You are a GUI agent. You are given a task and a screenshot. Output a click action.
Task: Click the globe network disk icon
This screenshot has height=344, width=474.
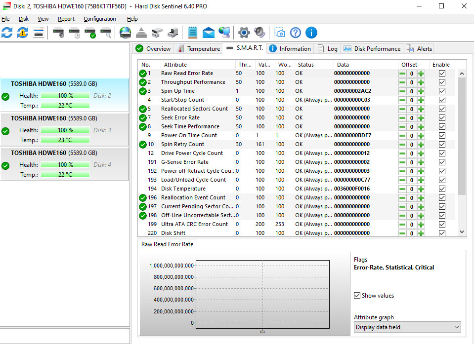(x=126, y=33)
